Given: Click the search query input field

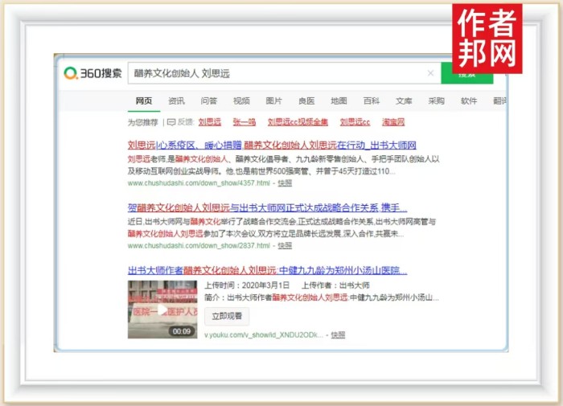Looking at the screenshot, I should (x=273, y=73).
